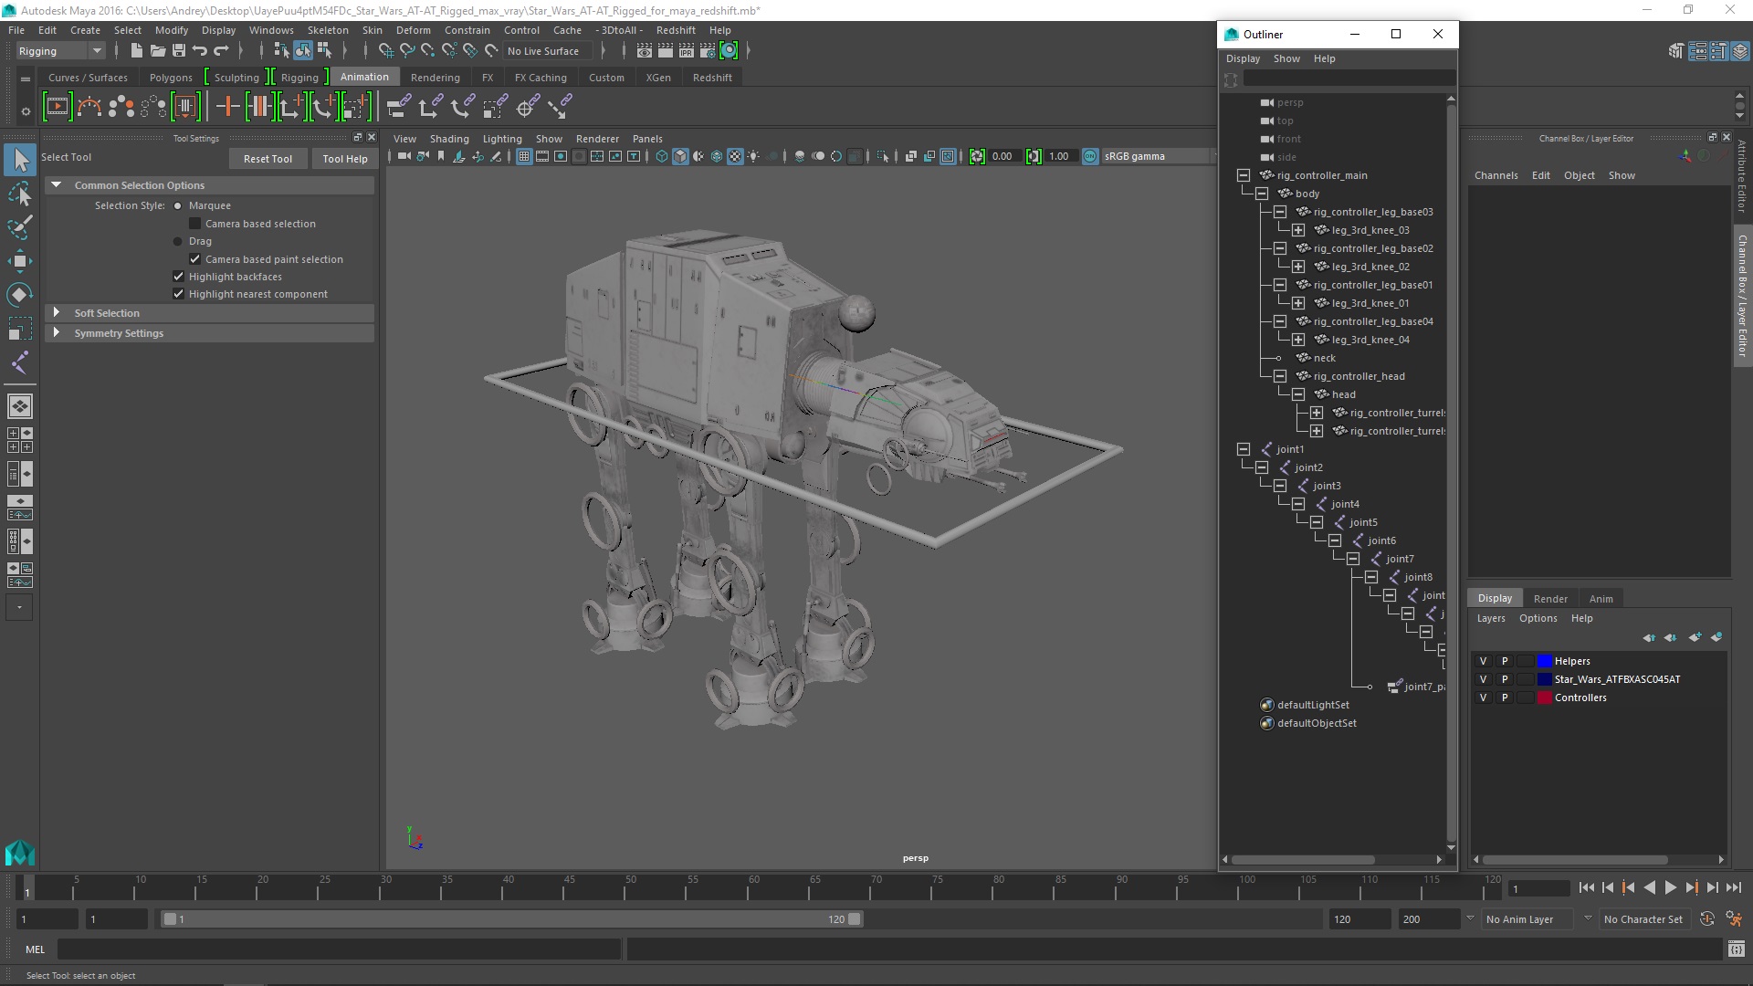Collapse joint1 hierarchy in Outliner
This screenshot has width=1753, height=986.
coord(1243,449)
